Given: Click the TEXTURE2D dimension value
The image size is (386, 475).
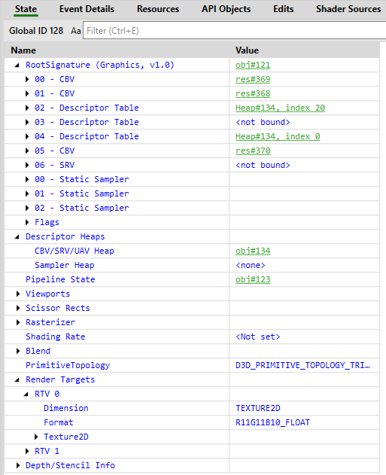Looking at the screenshot, I should [x=258, y=408].
